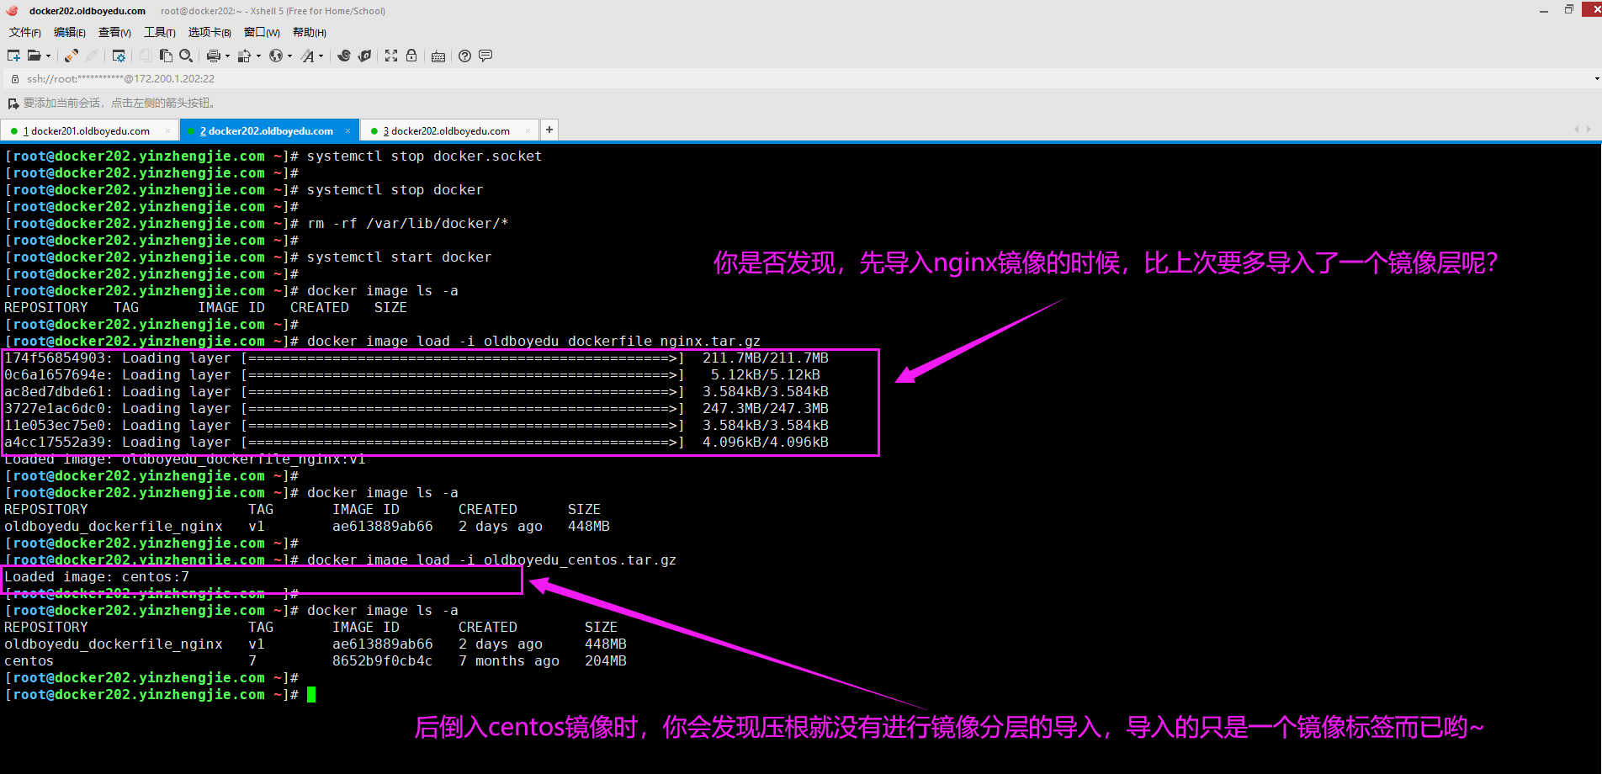Click the lock screen padlock icon
The height and width of the screenshot is (774, 1602).
click(411, 56)
